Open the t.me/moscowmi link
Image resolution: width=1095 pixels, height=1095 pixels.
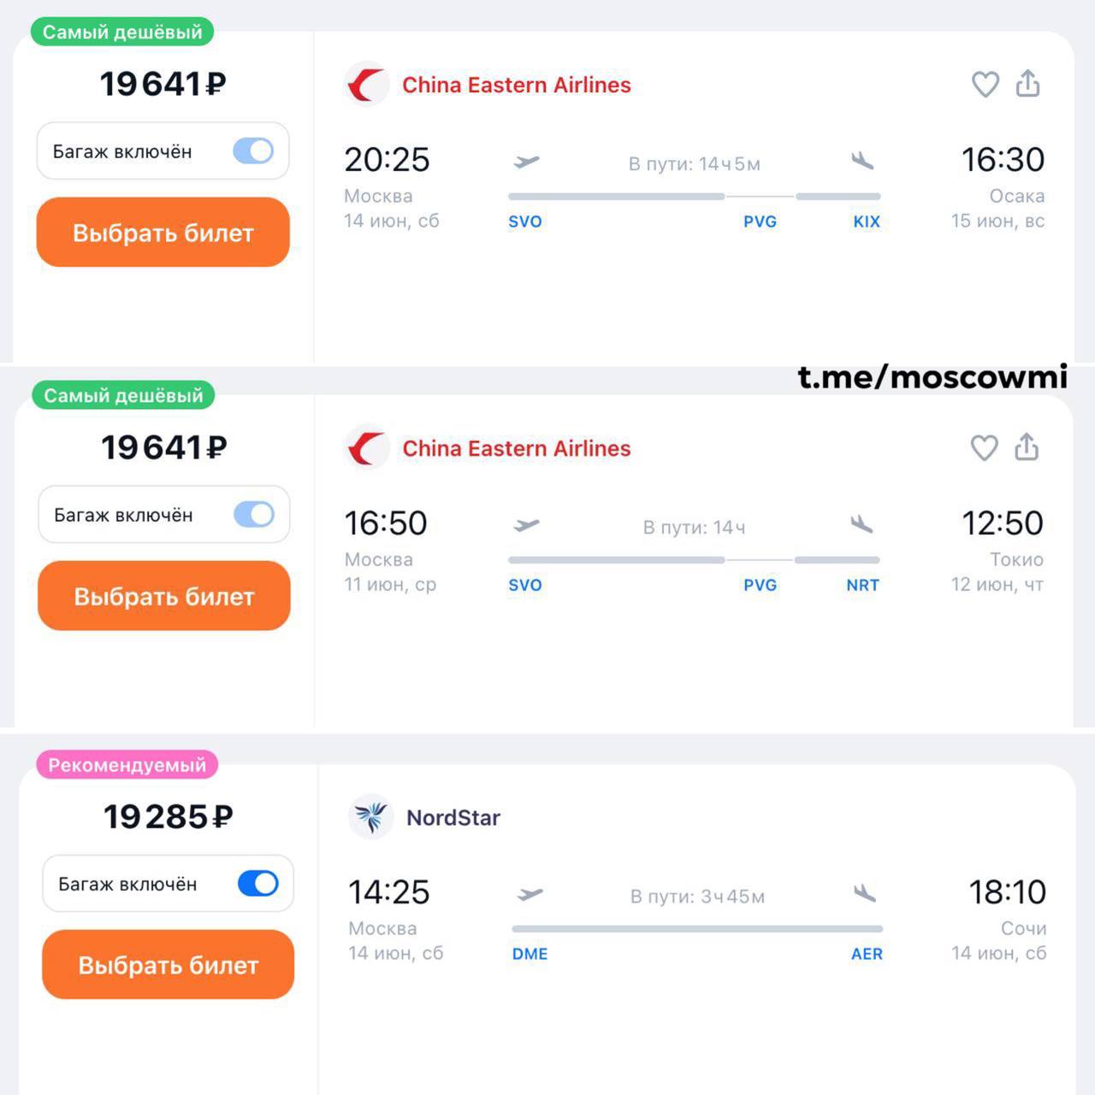point(932,376)
